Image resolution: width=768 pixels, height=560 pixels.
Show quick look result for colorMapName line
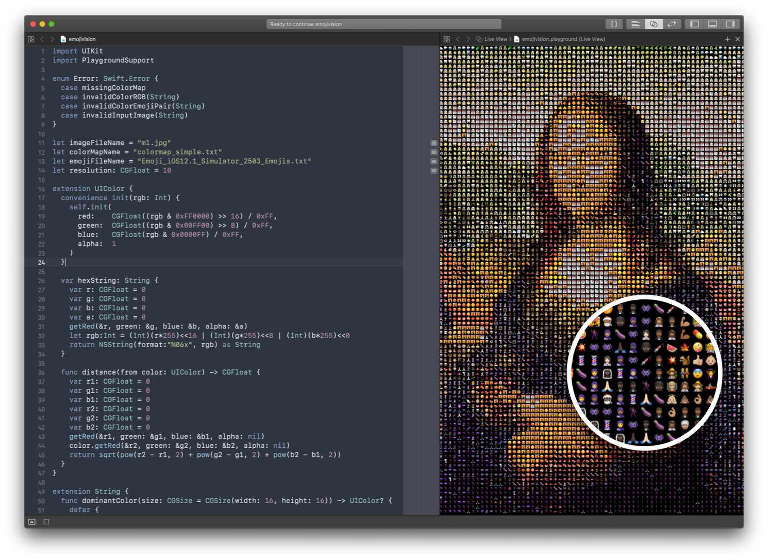(434, 152)
